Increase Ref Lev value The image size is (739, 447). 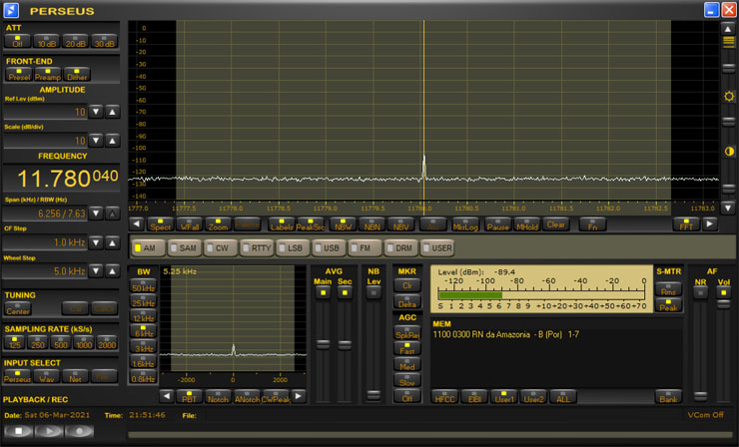tap(112, 112)
